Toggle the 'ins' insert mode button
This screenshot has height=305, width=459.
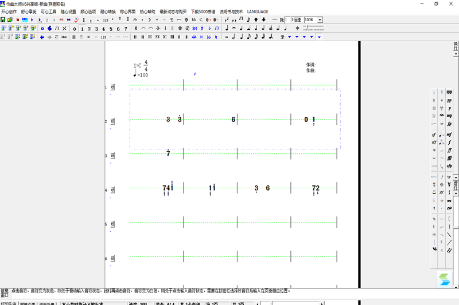pos(64,37)
